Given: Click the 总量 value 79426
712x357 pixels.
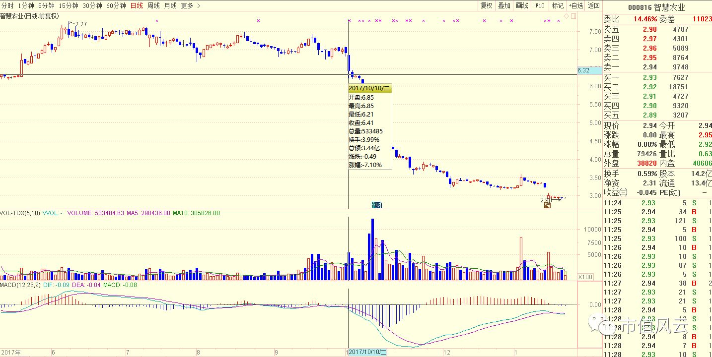Looking at the screenshot, I should (646, 154).
